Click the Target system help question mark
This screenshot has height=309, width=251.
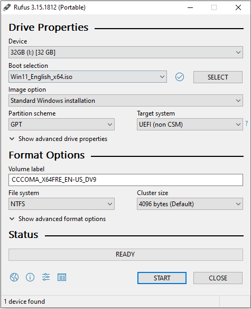click(247, 123)
